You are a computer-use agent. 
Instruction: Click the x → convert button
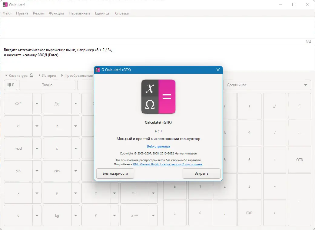click(x=134, y=215)
